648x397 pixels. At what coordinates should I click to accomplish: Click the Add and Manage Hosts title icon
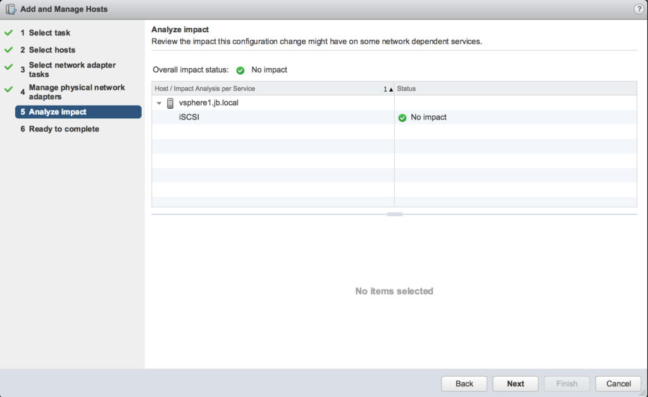tap(11, 9)
